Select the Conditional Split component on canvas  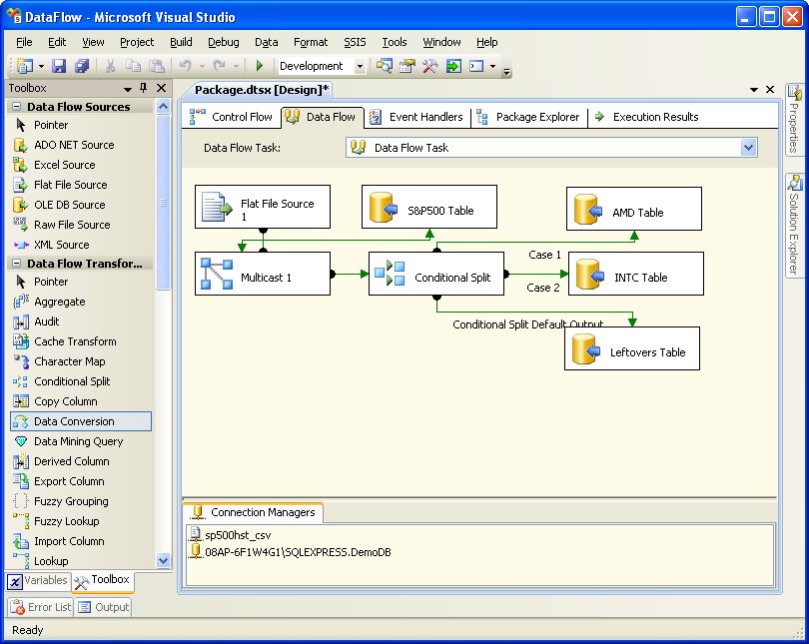(436, 274)
